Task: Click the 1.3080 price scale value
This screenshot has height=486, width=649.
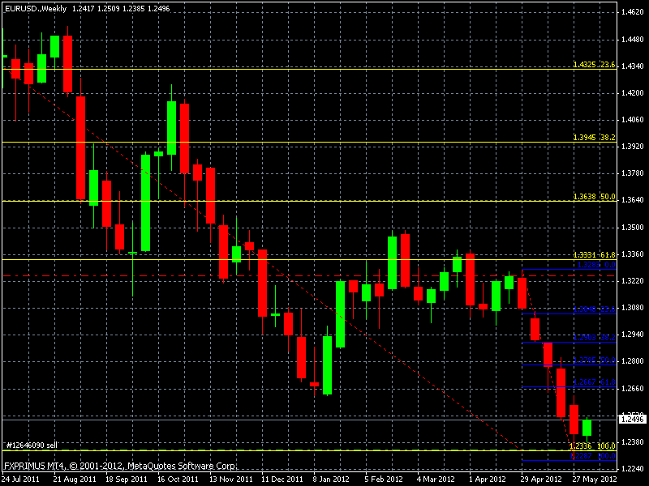Action: (x=633, y=308)
